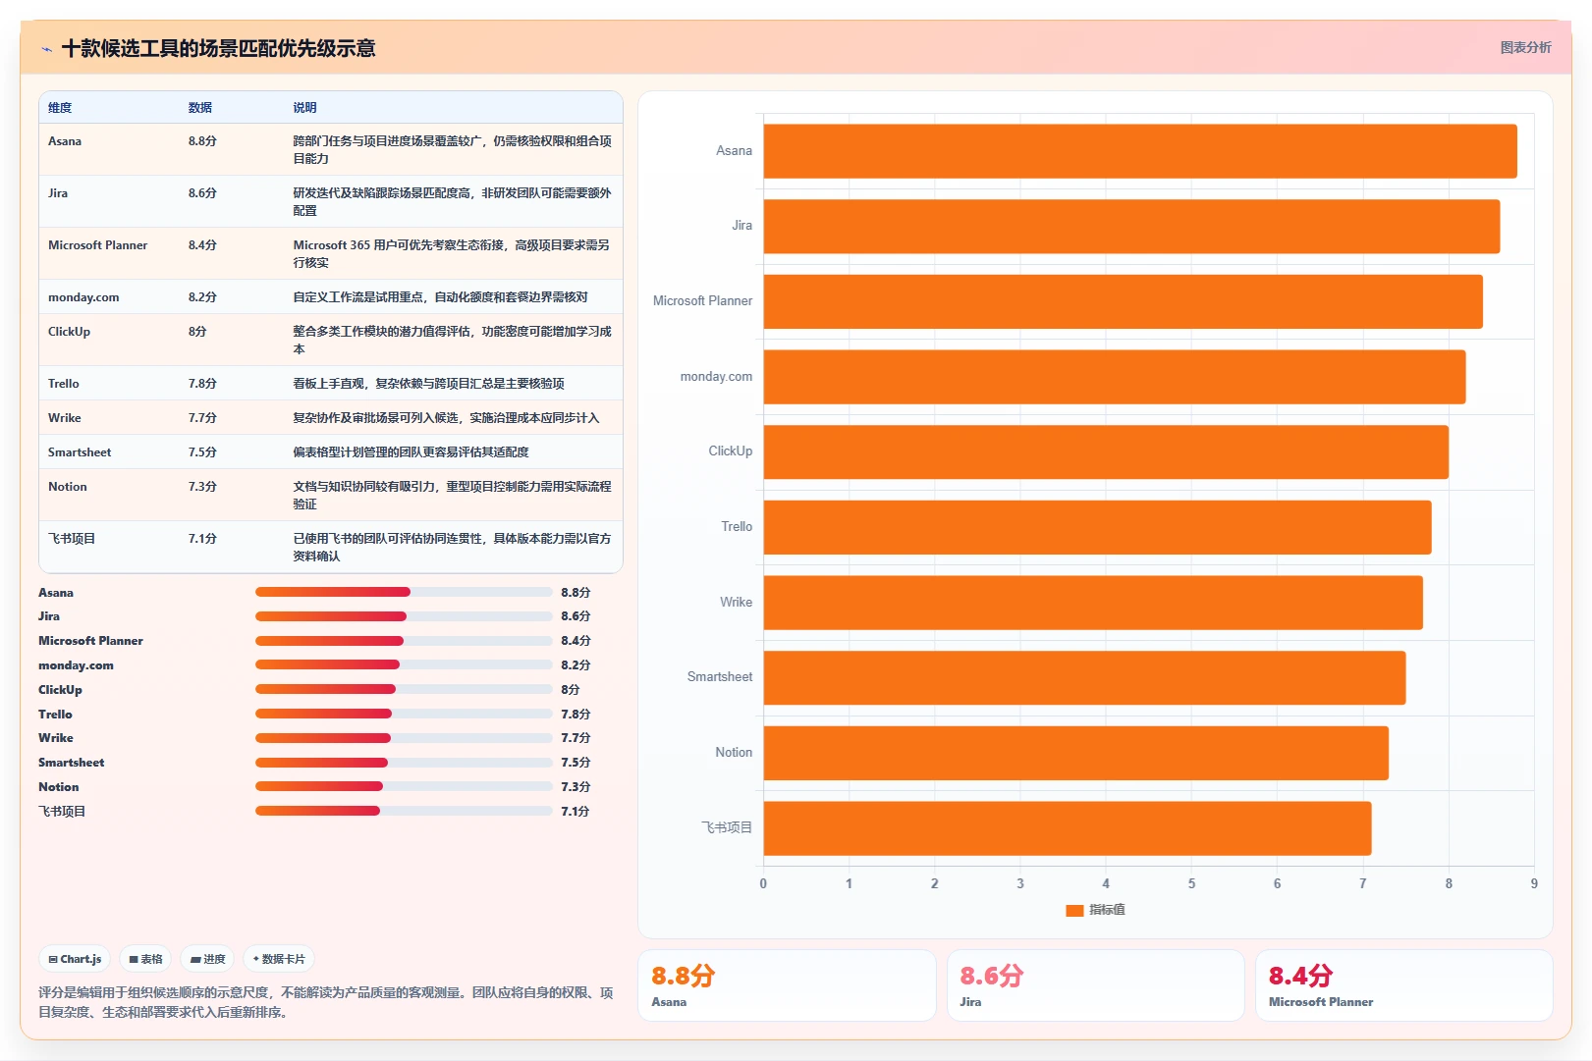This screenshot has height=1061, width=1592.
Task: Click the Wrike progress bar
Action: 404,738
